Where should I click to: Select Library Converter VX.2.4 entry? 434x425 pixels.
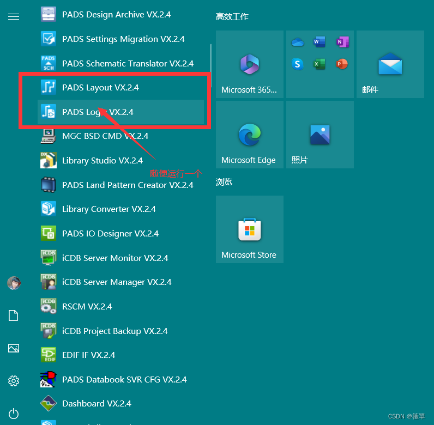click(x=108, y=209)
